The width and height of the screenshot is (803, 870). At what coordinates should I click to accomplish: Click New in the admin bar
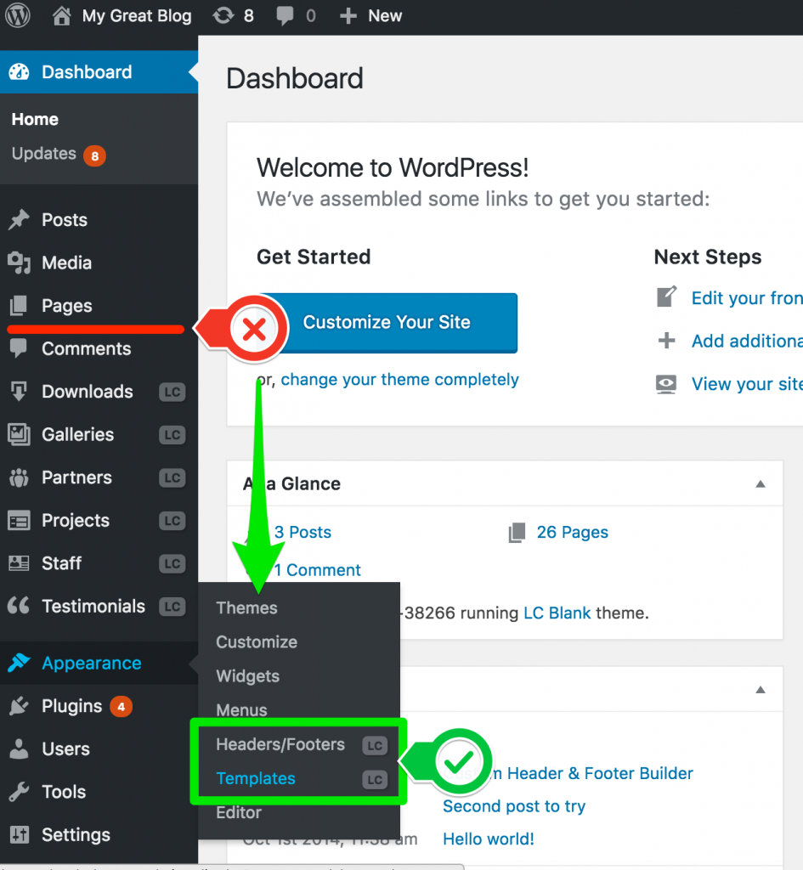click(385, 15)
